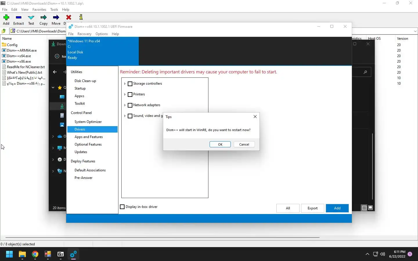Close the Tips dialog with X
The image size is (418, 261).
point(255,117)
